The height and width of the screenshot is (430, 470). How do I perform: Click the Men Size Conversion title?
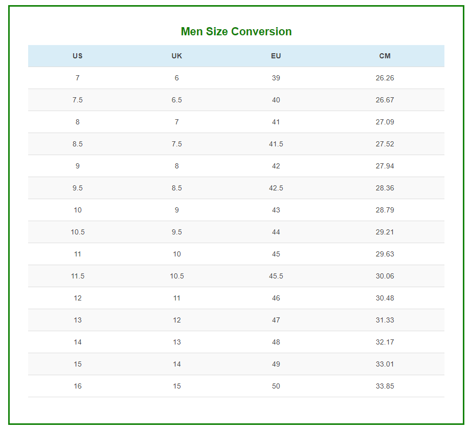(236, 32)
